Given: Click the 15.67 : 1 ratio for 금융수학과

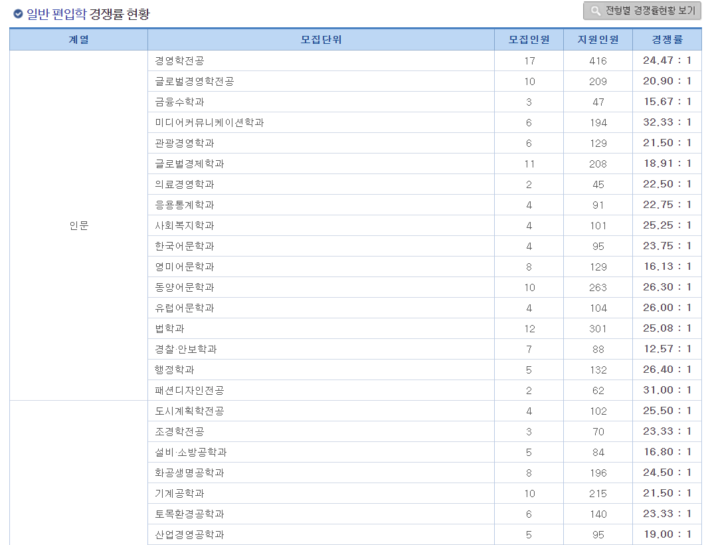Looking at the screenshot, I should pos(667,102).
